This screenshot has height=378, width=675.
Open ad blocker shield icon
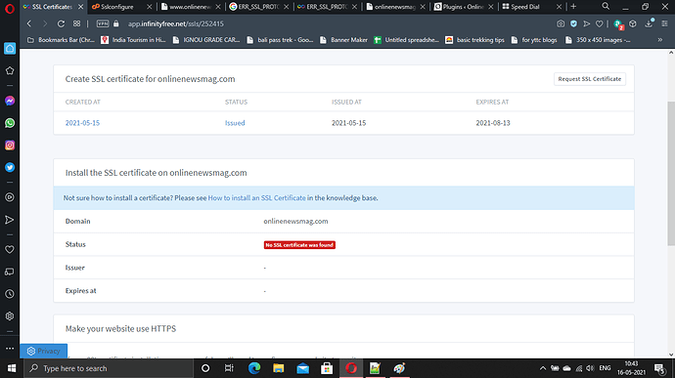click(x=573, y=24)
